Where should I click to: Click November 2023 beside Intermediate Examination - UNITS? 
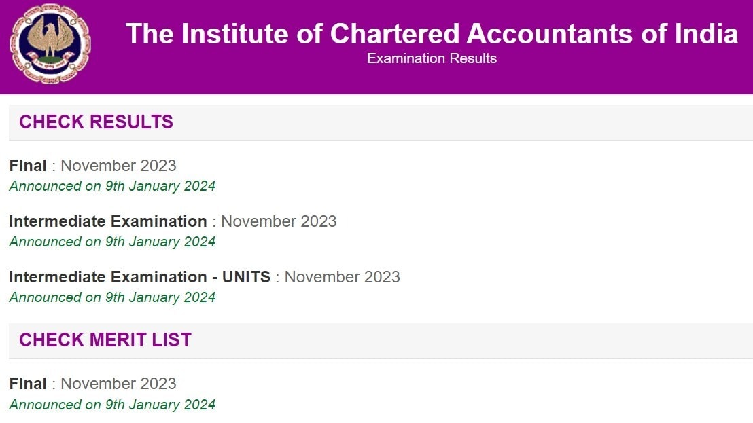pos(342,277)
